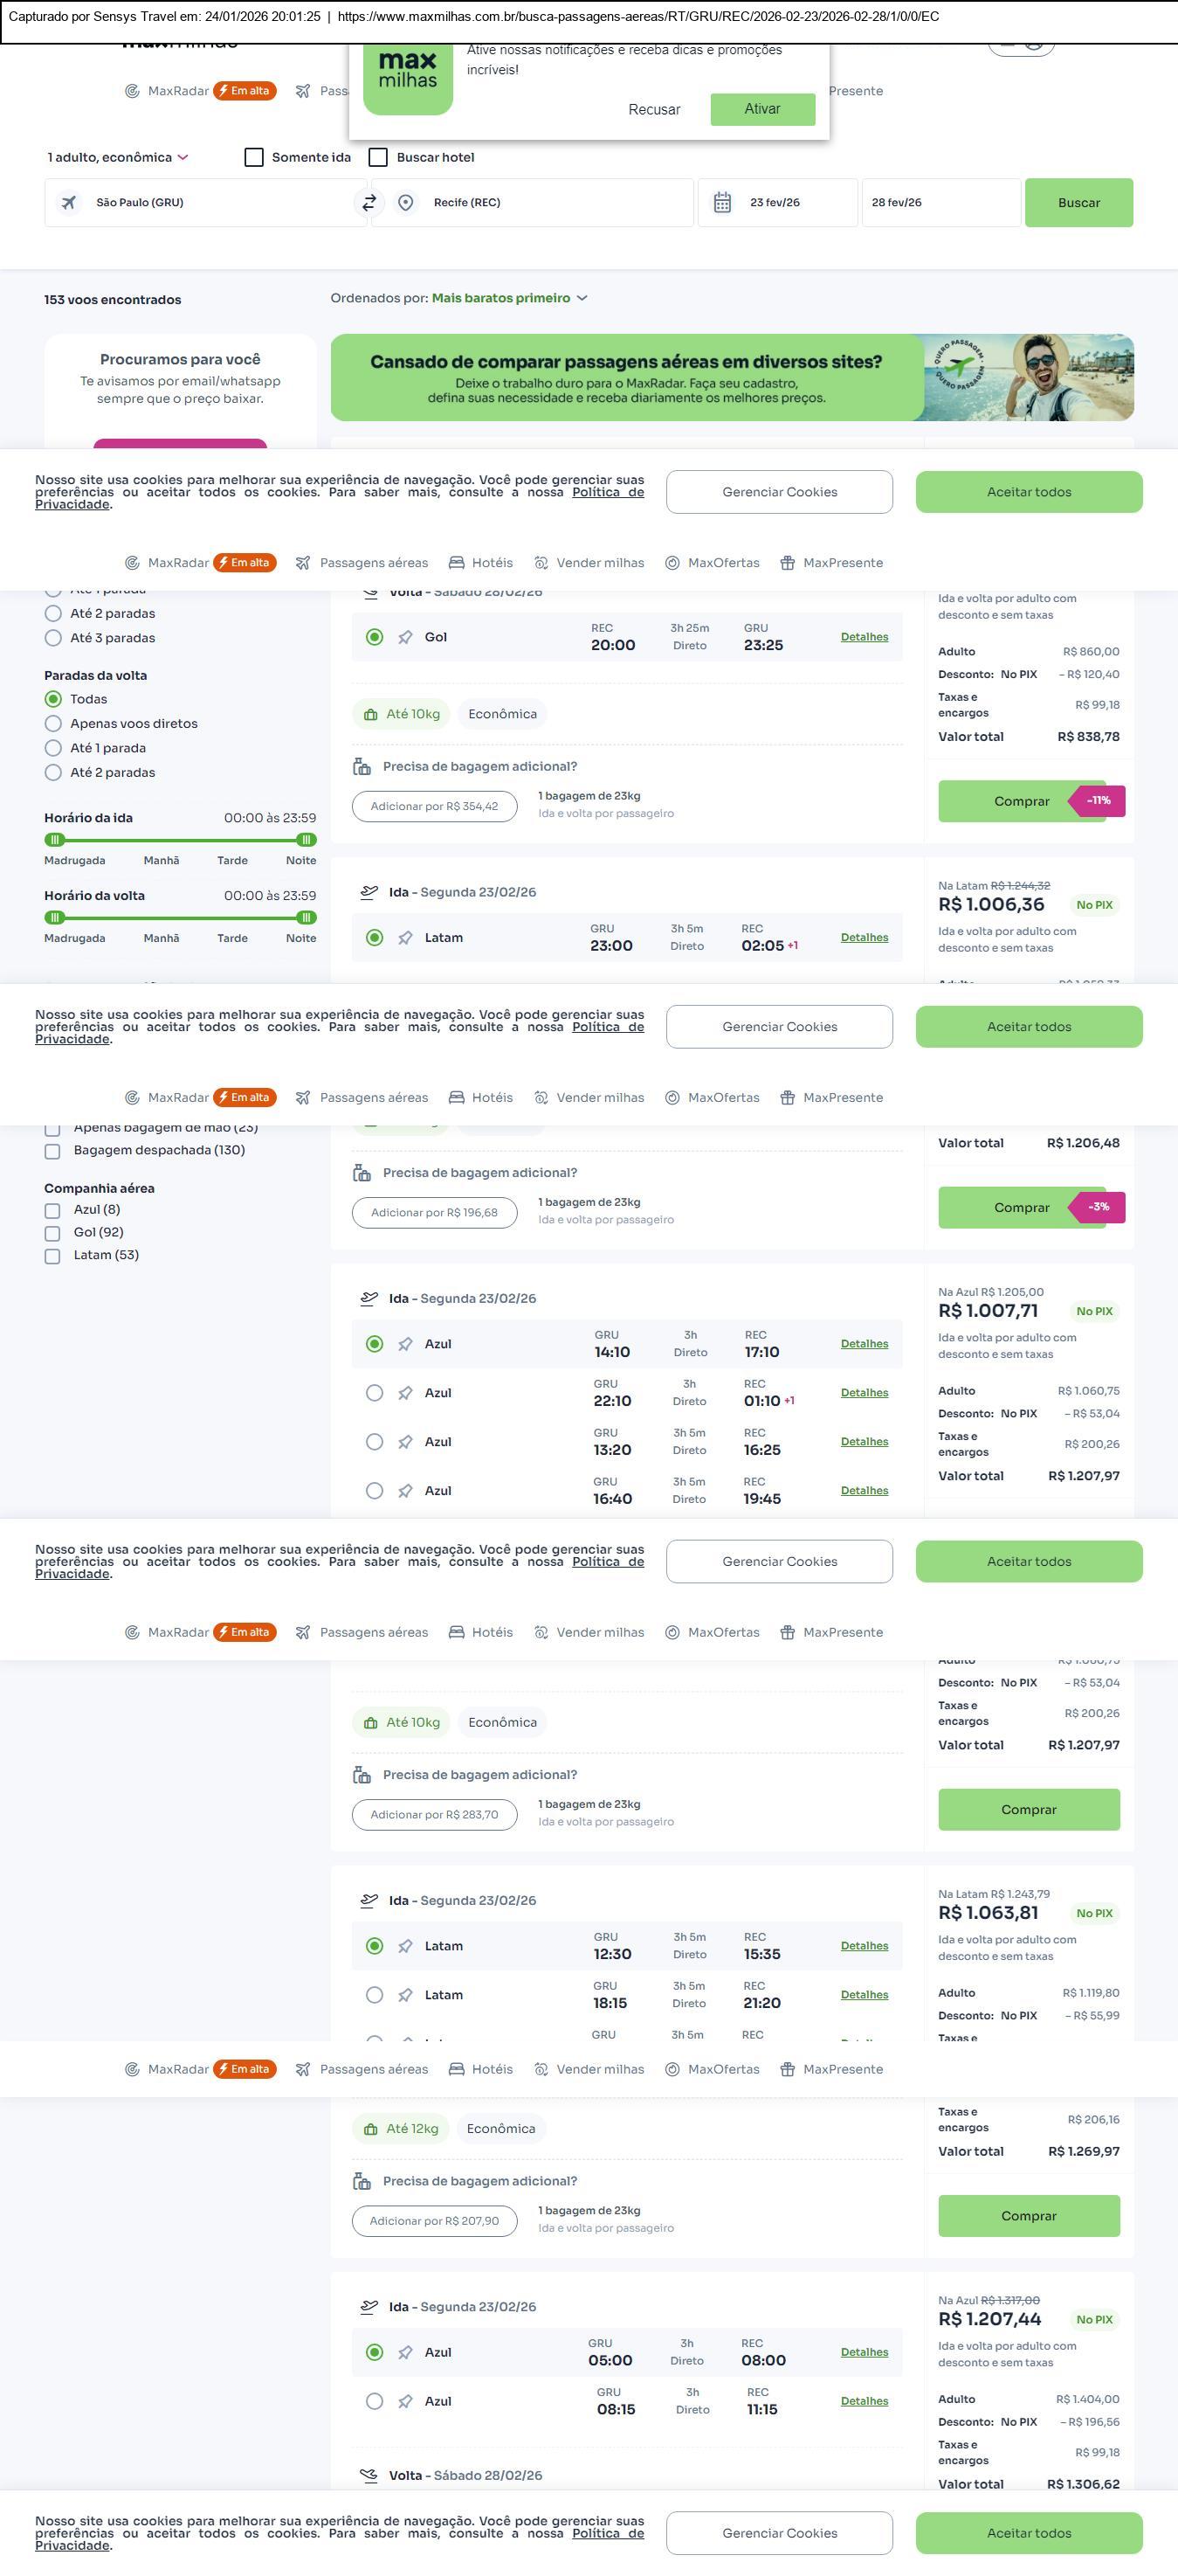
Task: Filter by Gol (92) airline checkbox
Action: pyautogui.click(x=52, y=1233)
